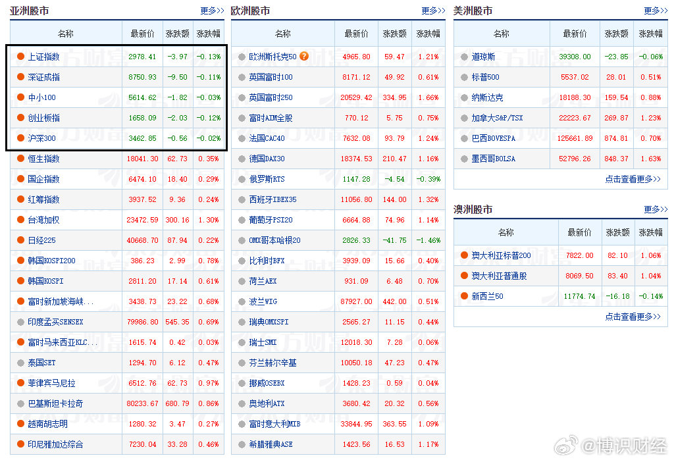674x462 pixels.
Task: Click the 125661.89 price of 巴西BOVESPA
Action: pyautogui.click(x=575, y=138)
